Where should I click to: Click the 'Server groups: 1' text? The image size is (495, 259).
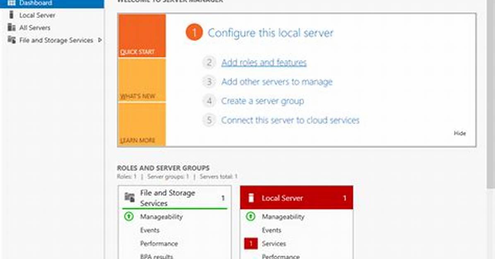tap(168, 177)
